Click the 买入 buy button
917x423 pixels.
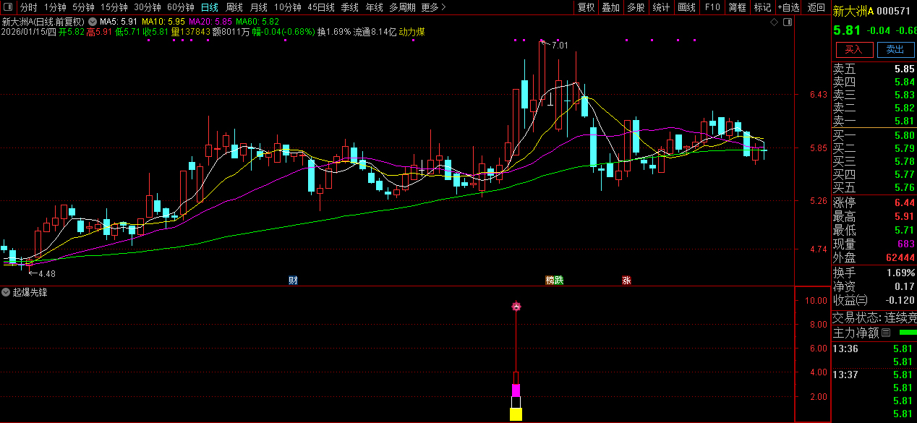click(854, 49)
